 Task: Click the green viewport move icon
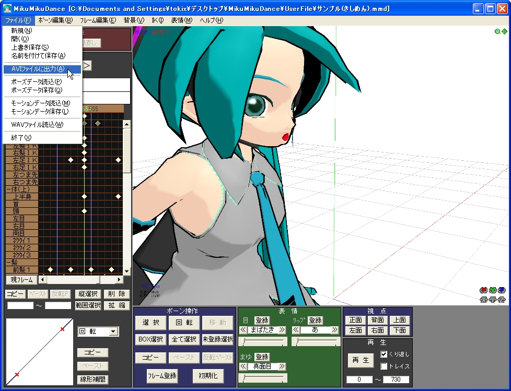click(x=505, y=31)
